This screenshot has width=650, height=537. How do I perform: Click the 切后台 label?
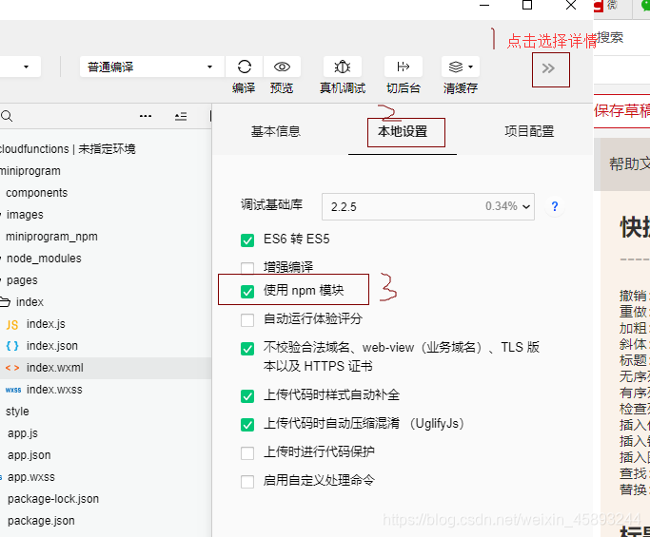point(404,87)
